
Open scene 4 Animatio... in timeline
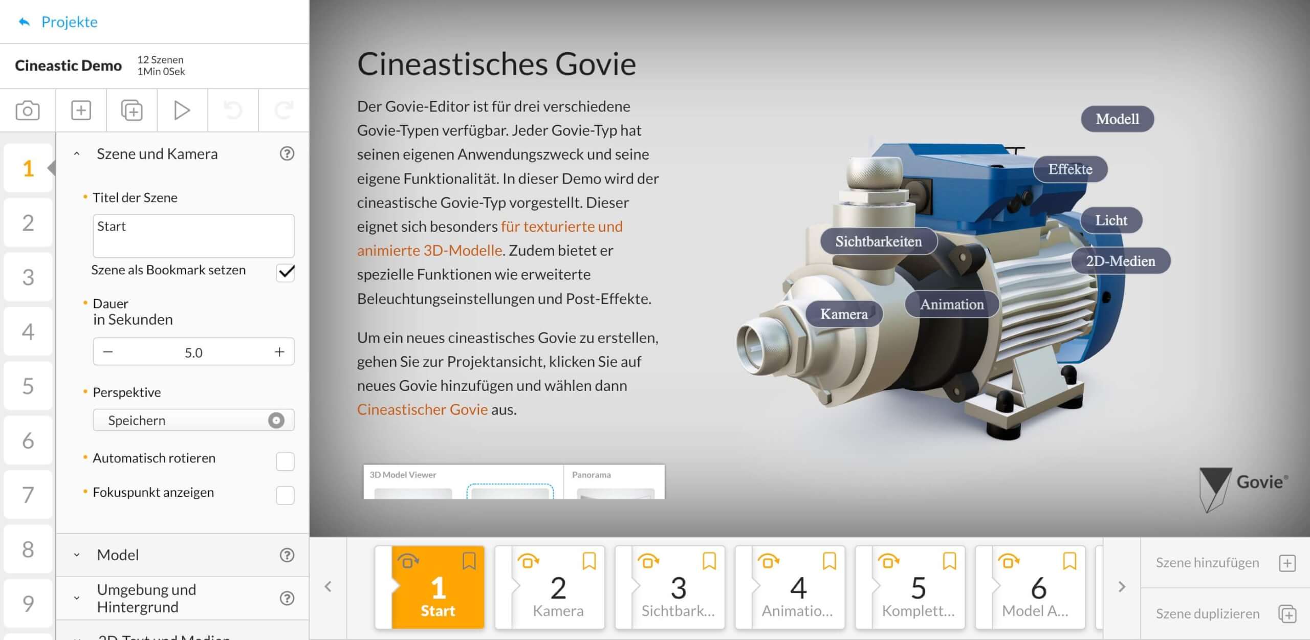pos(790,587)
